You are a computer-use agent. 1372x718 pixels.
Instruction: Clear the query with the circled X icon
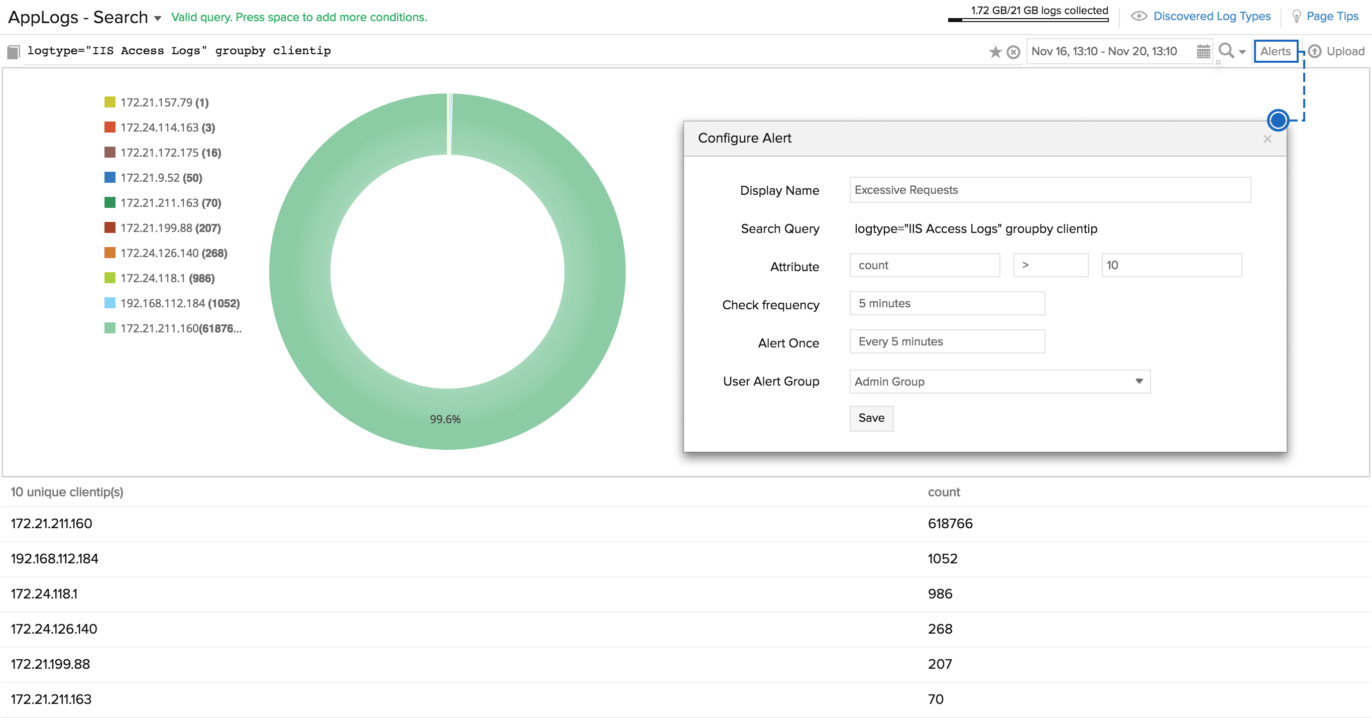click(x=1013, y=52)
